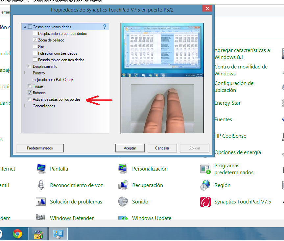Toggle Gestos con varios dedos checkbox
This screenshot has height=241, width=284.
[30, 27]
